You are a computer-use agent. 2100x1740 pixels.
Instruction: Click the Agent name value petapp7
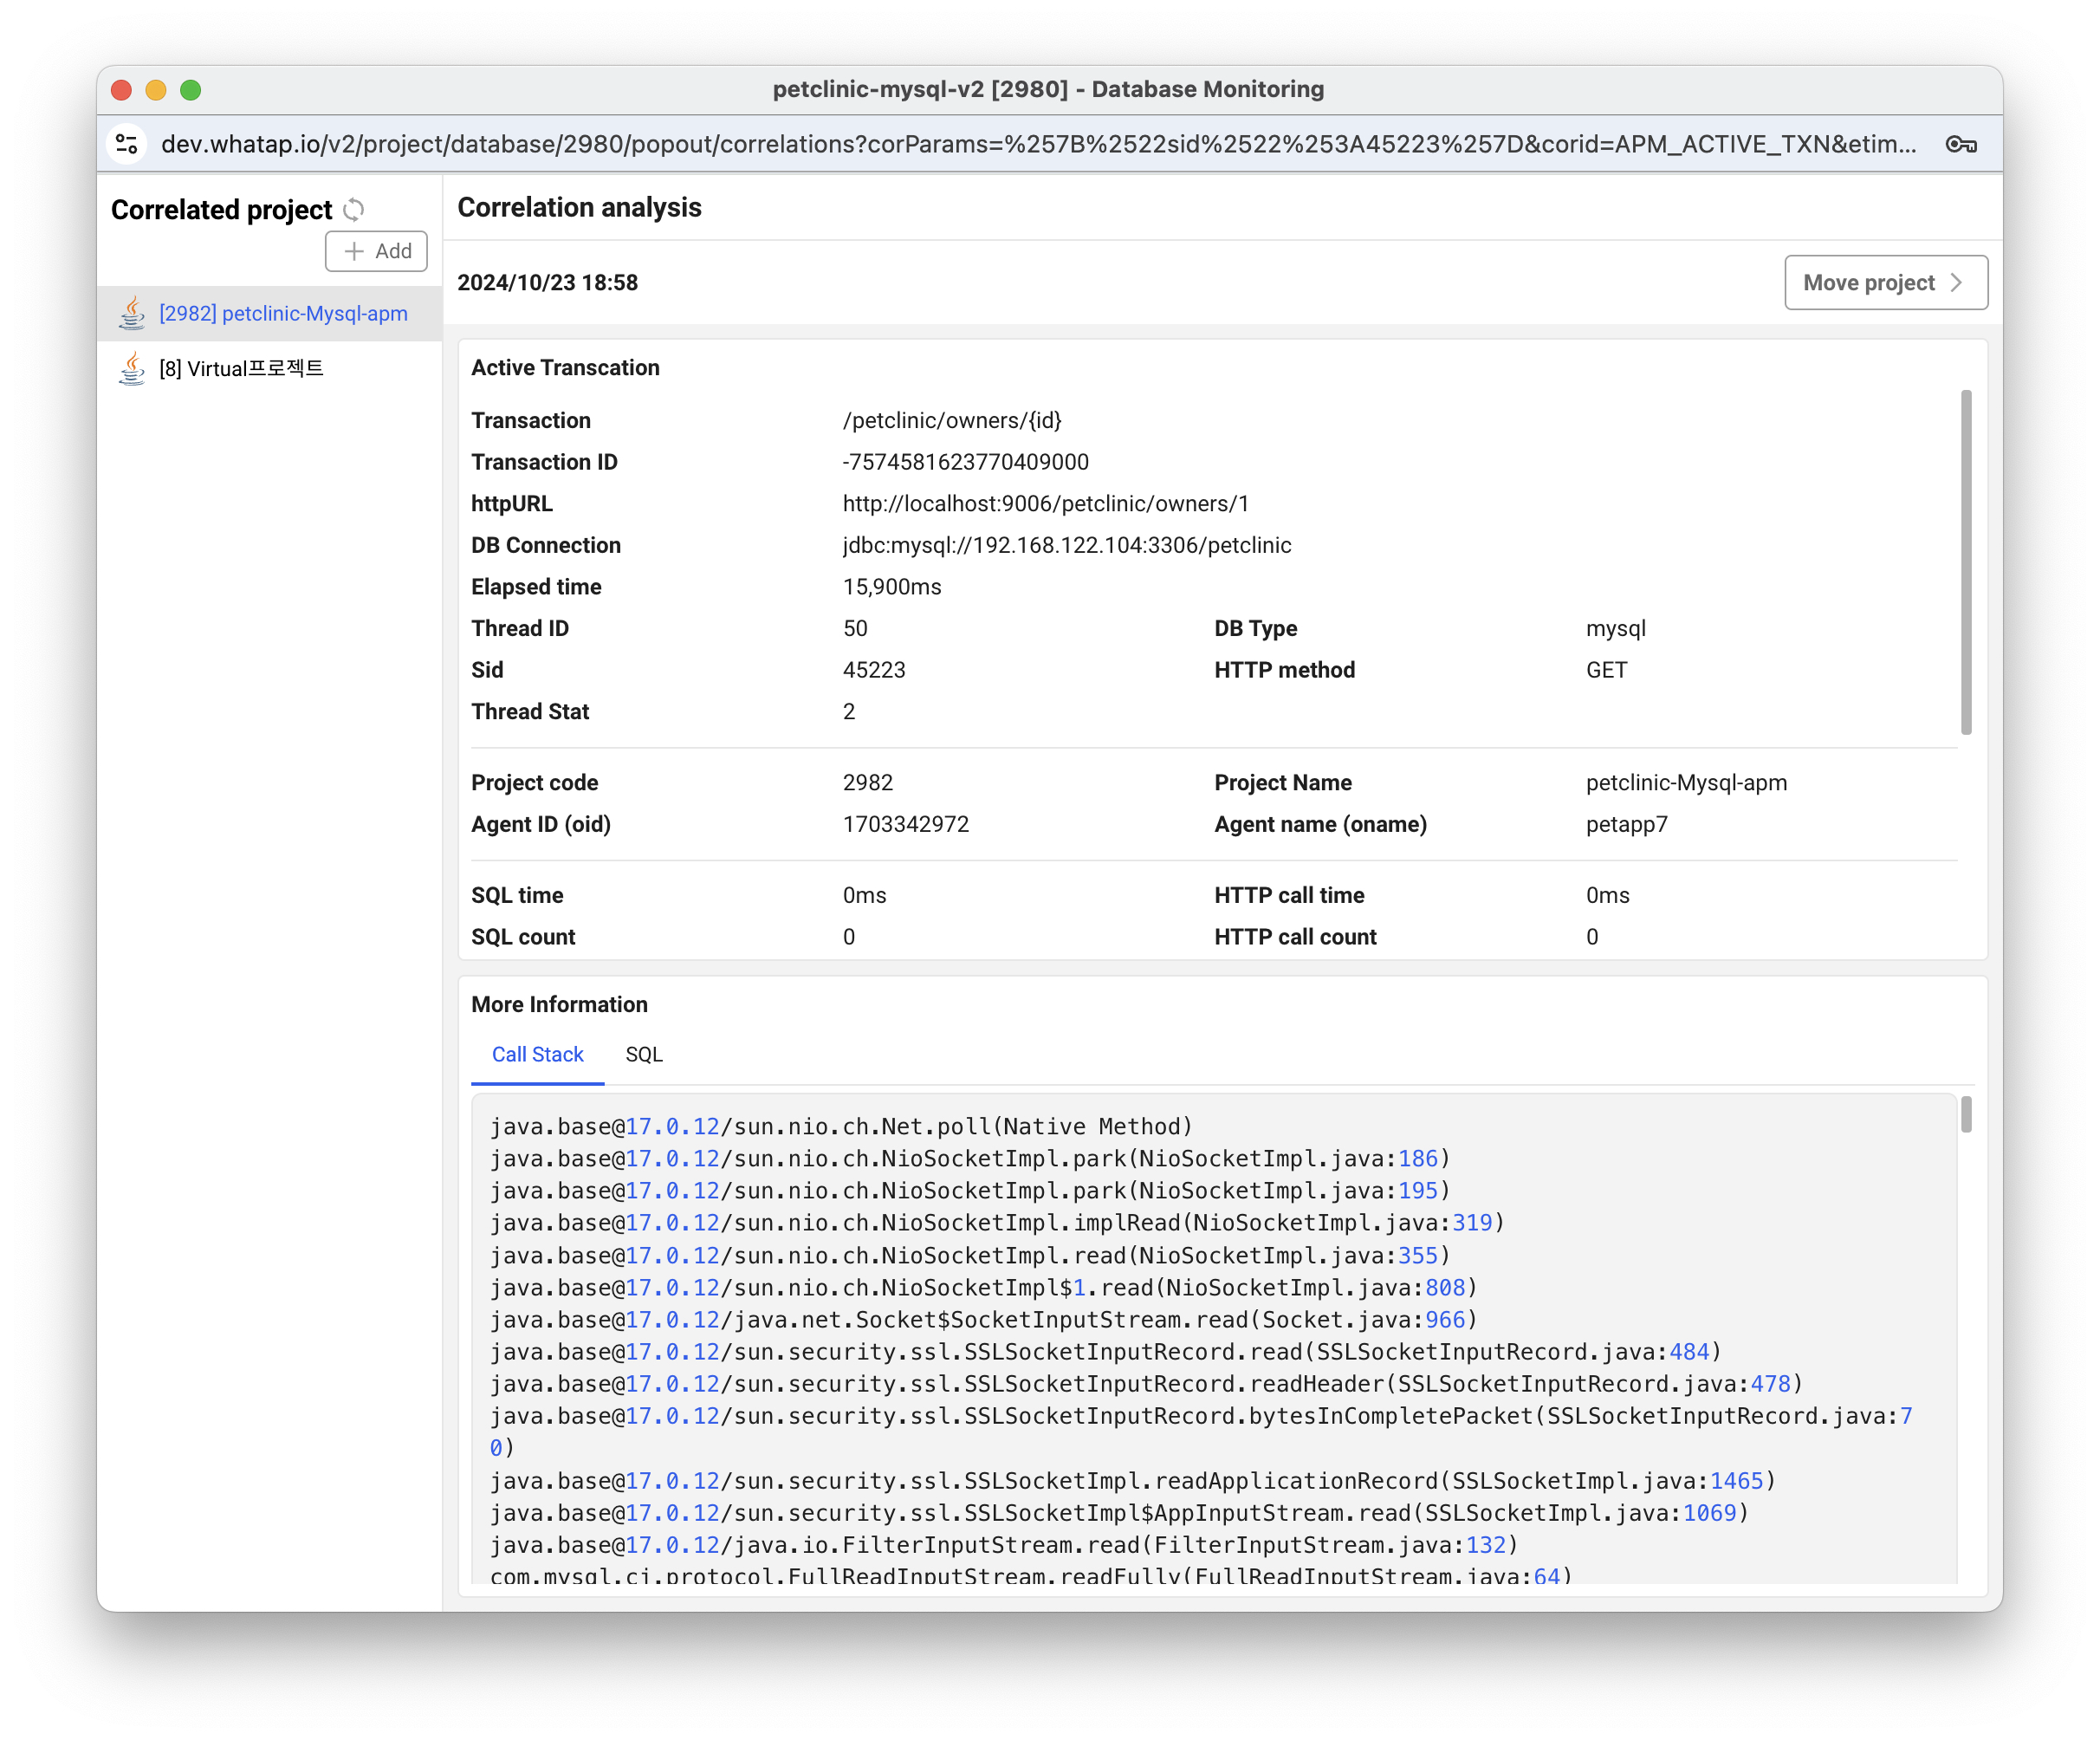tap(1627, 824)
